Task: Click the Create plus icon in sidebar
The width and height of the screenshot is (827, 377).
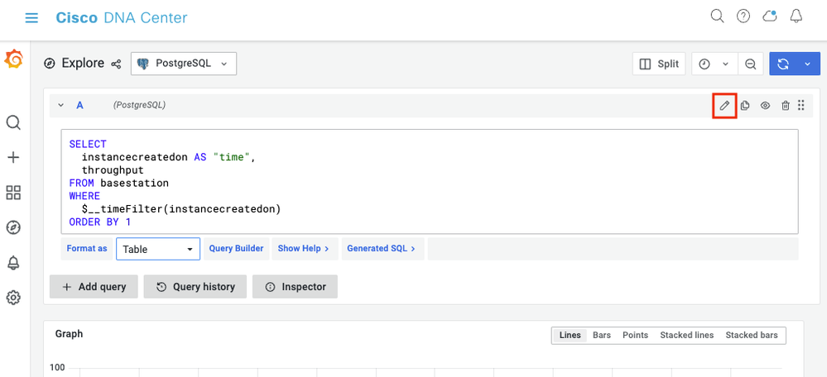Action: tap(13, 157)
